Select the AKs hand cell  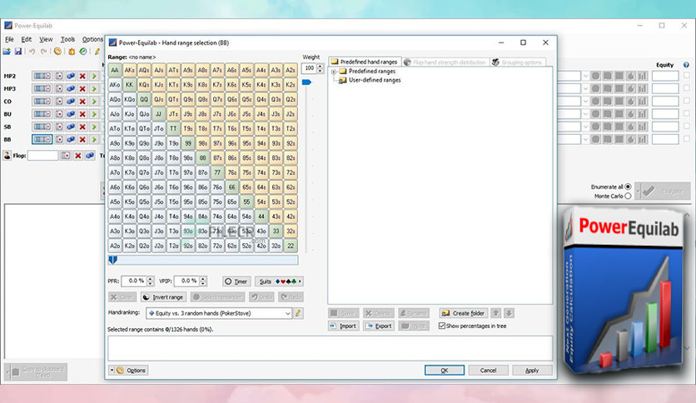129,70
